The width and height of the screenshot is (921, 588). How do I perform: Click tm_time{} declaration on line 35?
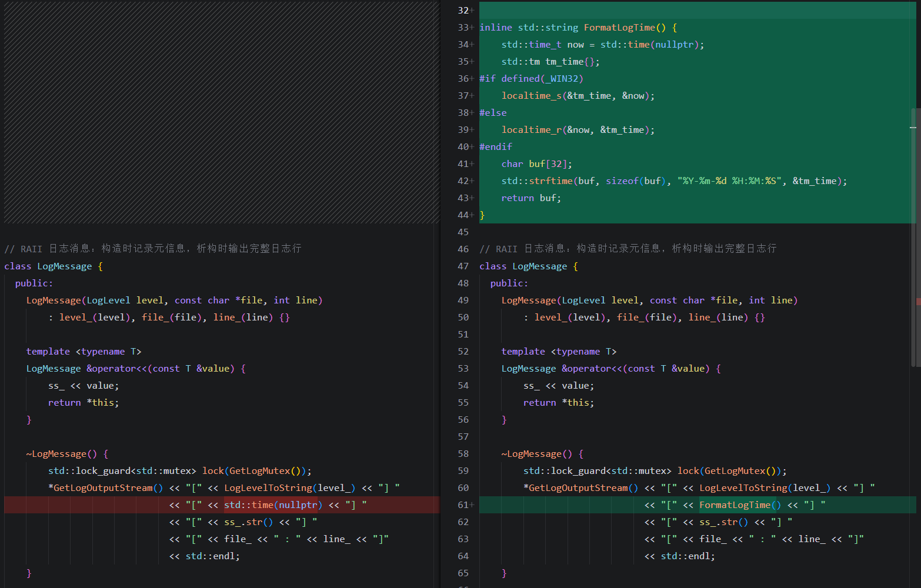(x=572, y=62)
